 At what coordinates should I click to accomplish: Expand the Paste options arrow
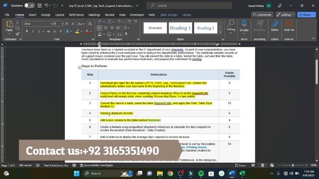click(x=9, y=33)
